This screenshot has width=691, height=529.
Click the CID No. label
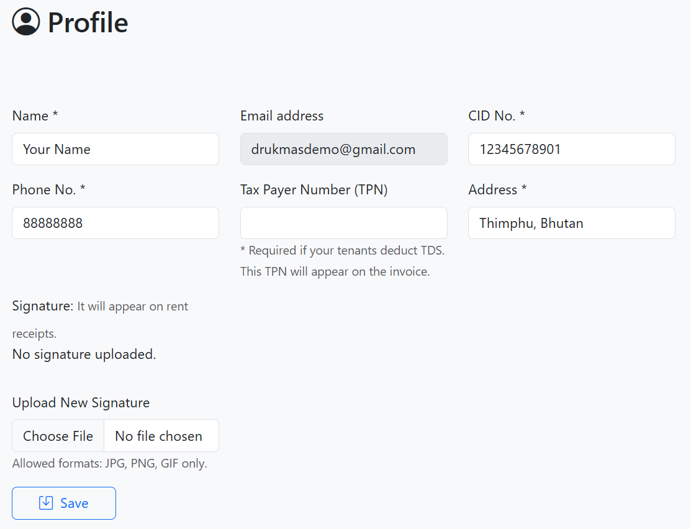tap(496, 116)
